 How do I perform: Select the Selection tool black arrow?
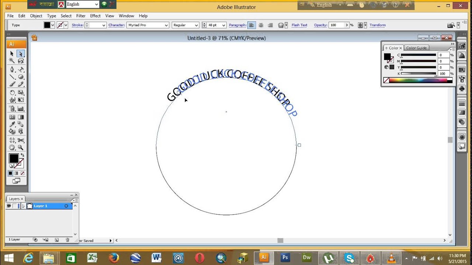[12, 54]
